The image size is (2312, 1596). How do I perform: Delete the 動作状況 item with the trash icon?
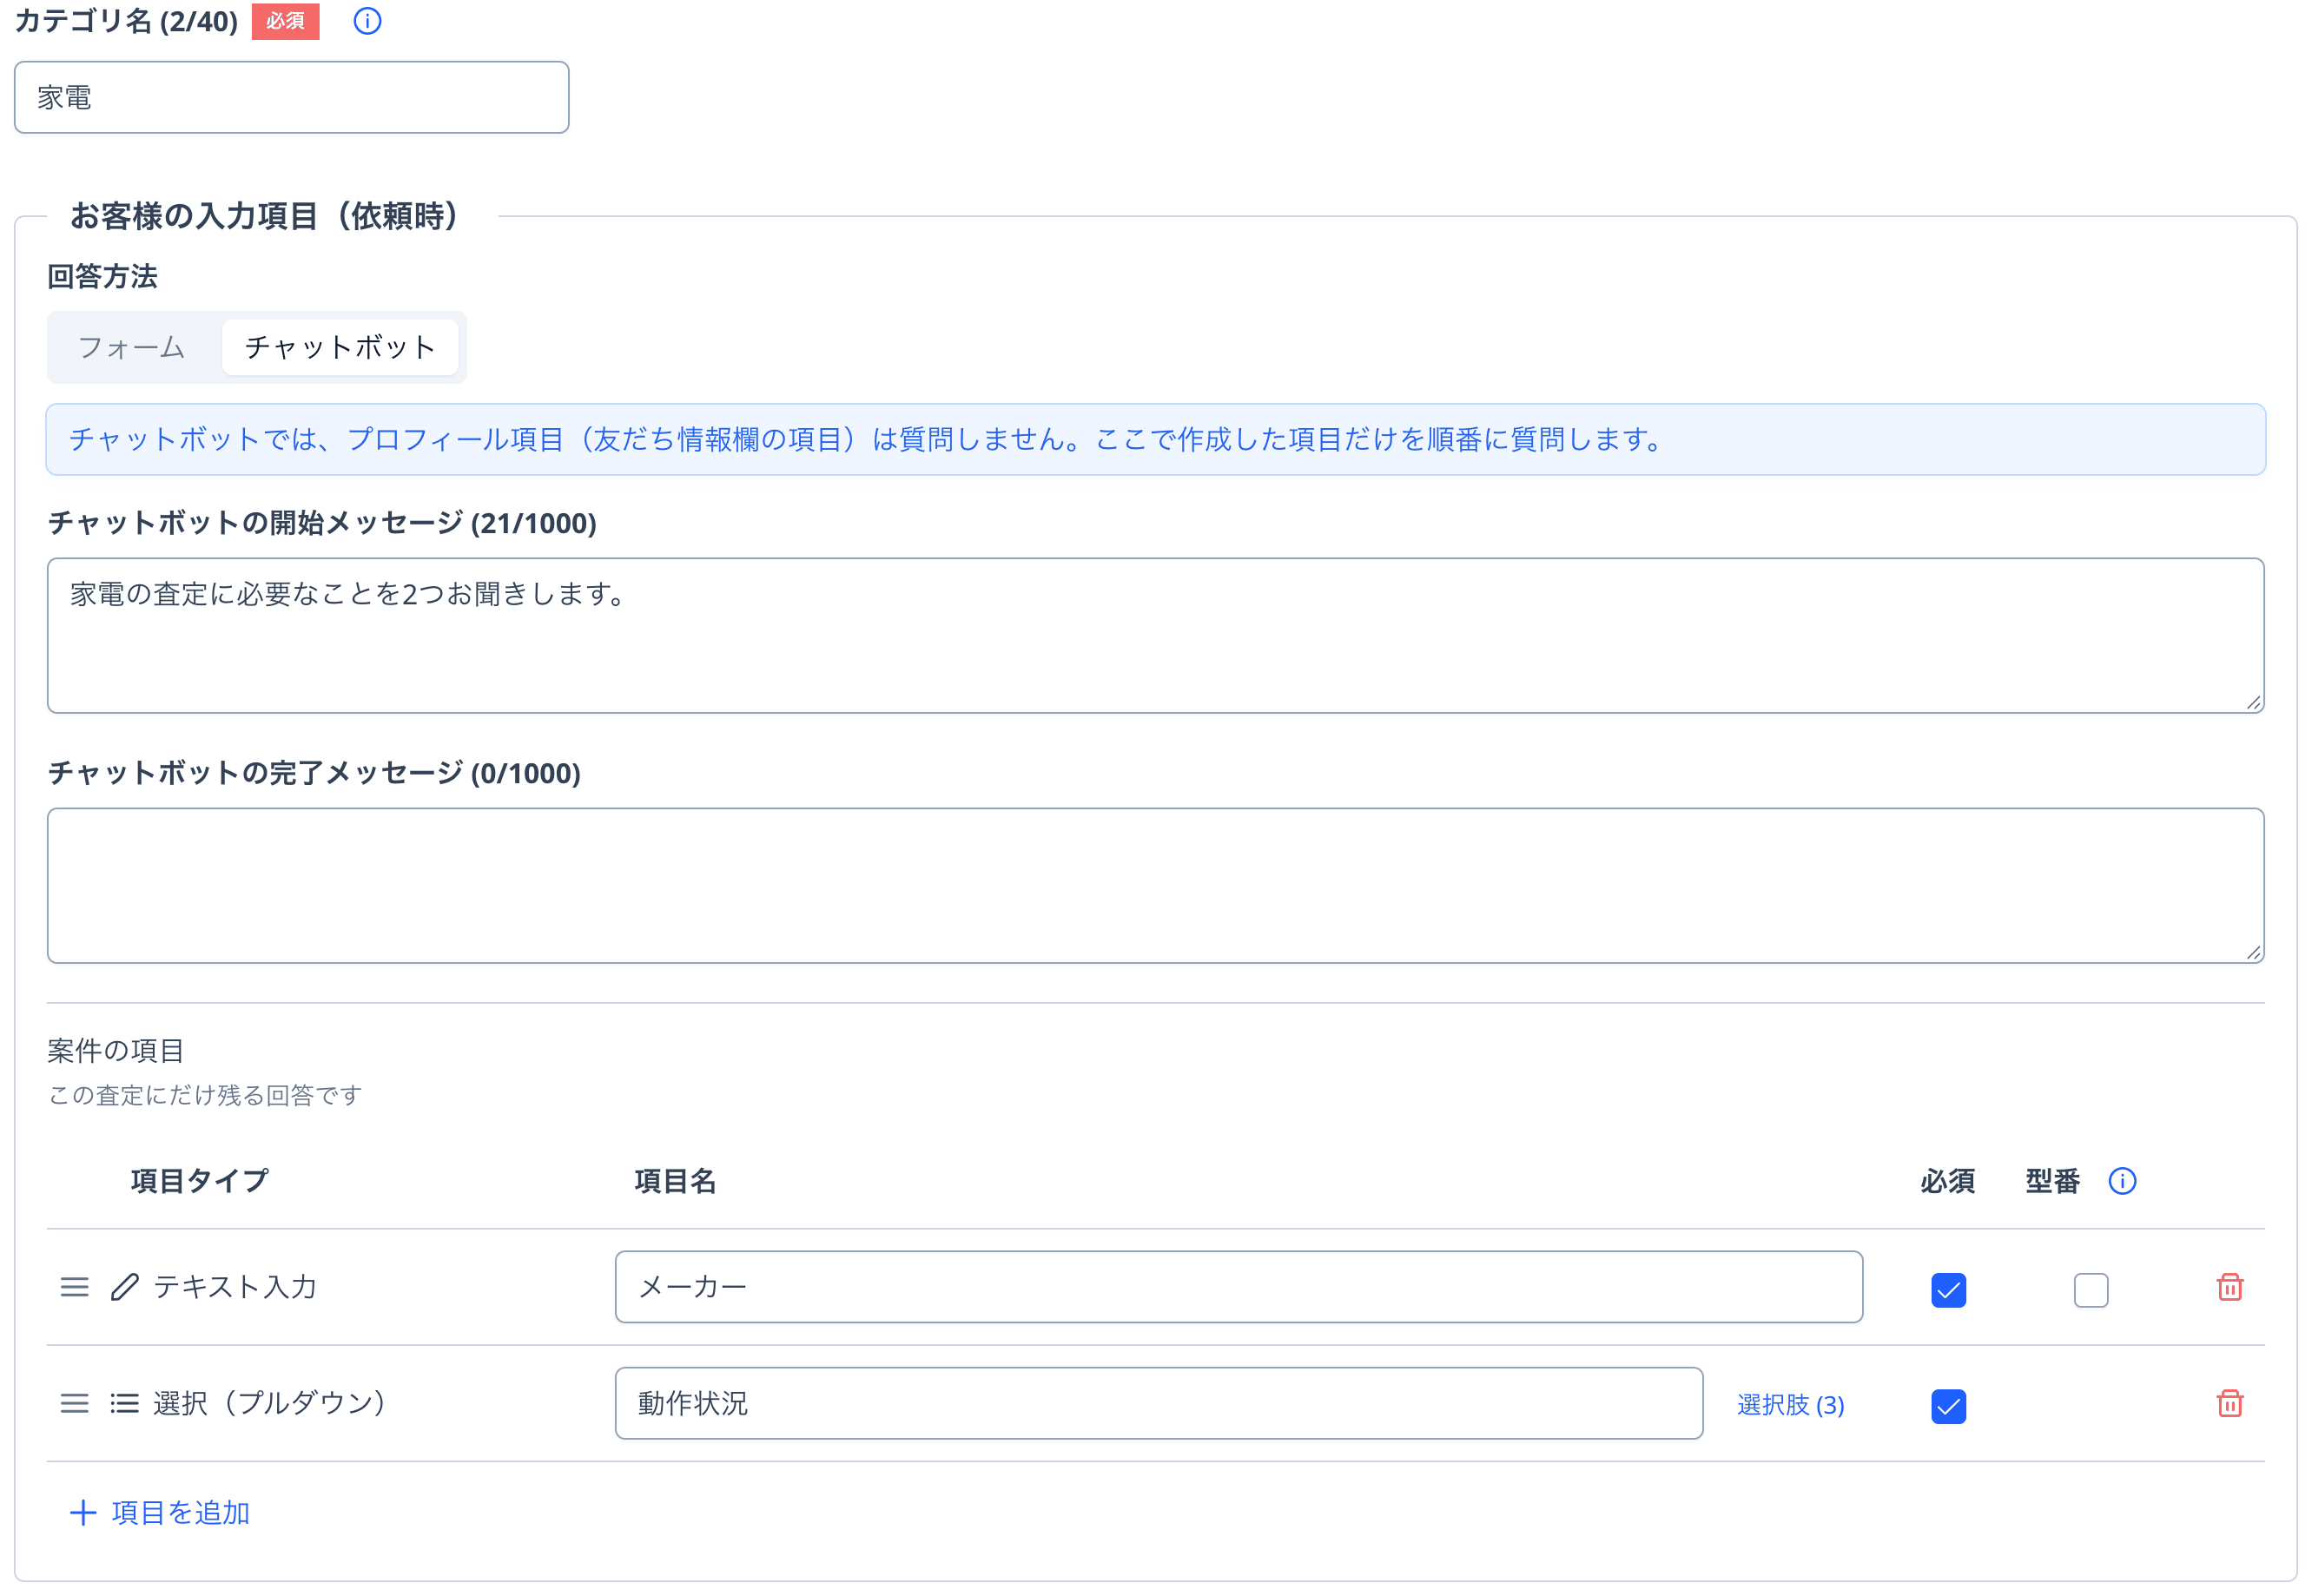click(2229, 1403)
